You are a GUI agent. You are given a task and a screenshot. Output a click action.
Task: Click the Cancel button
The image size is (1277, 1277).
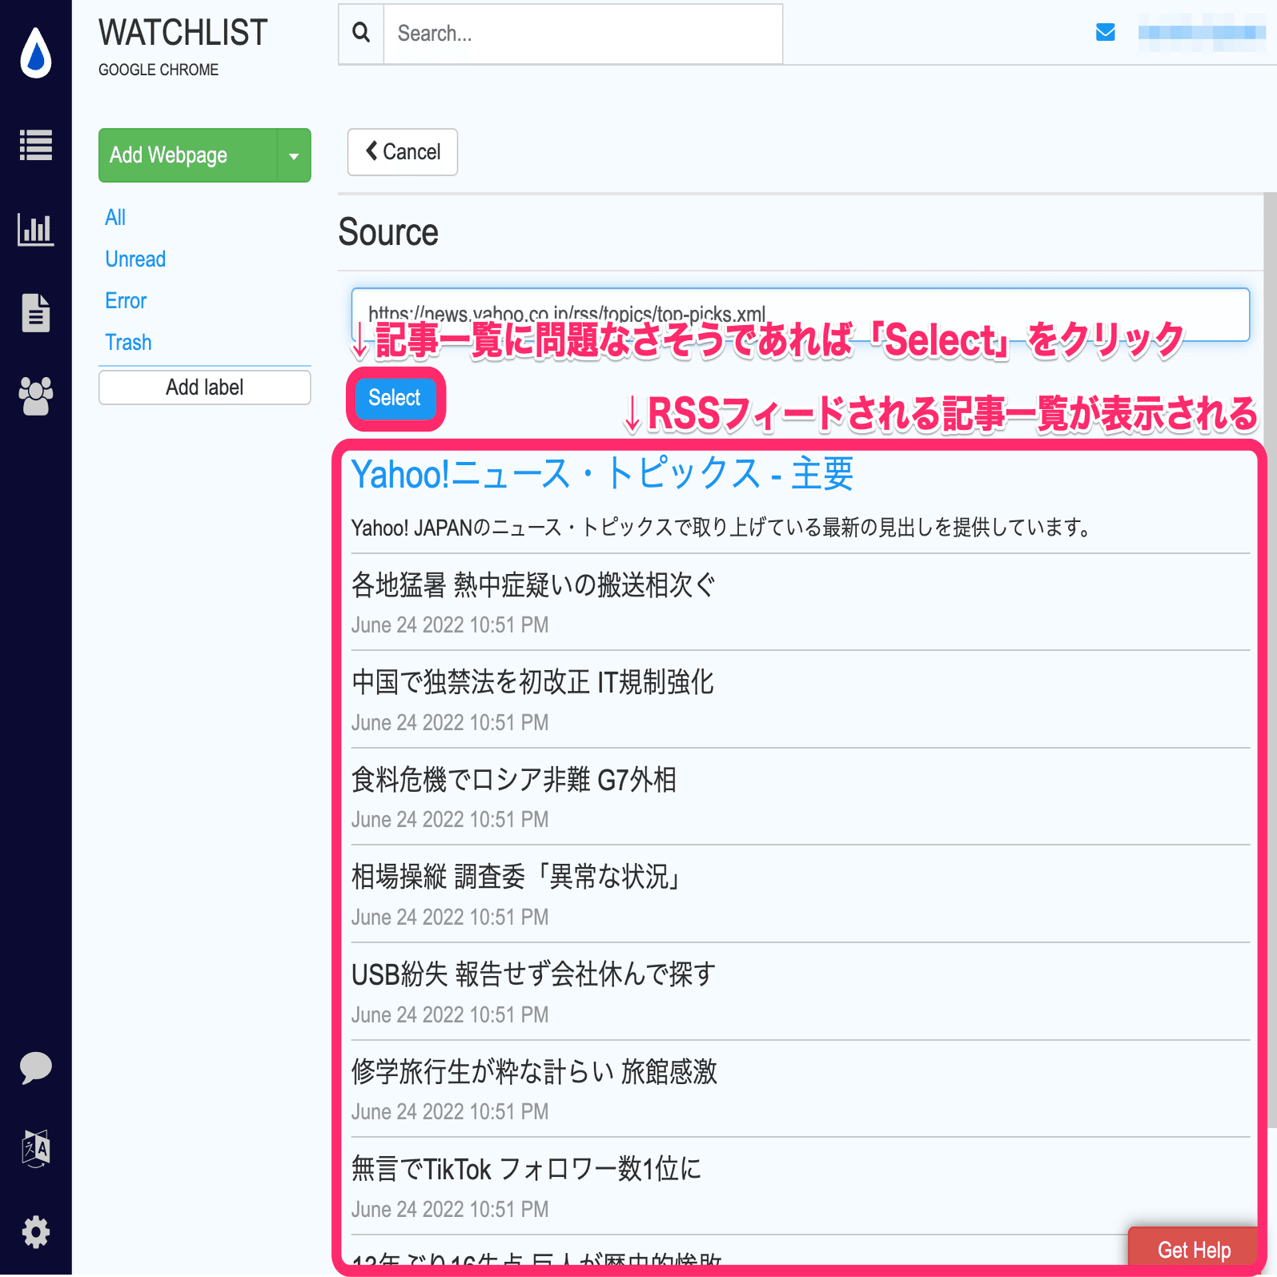click(403, 152)
